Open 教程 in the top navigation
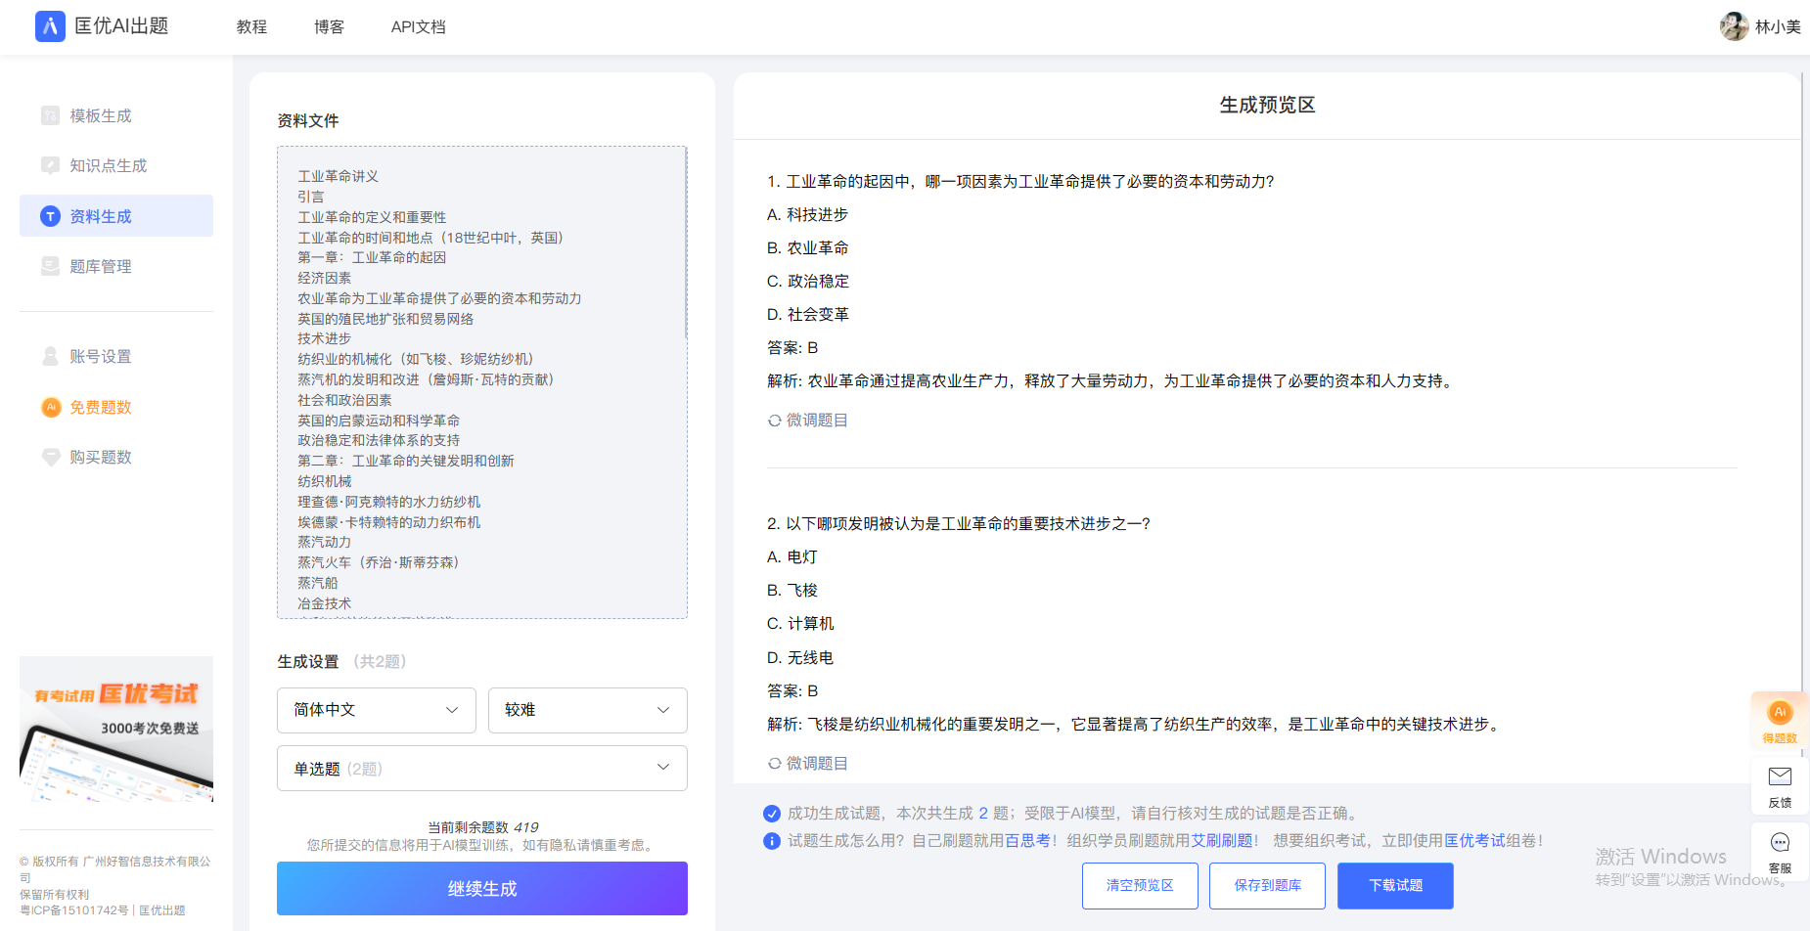 [x=251, y=27]
